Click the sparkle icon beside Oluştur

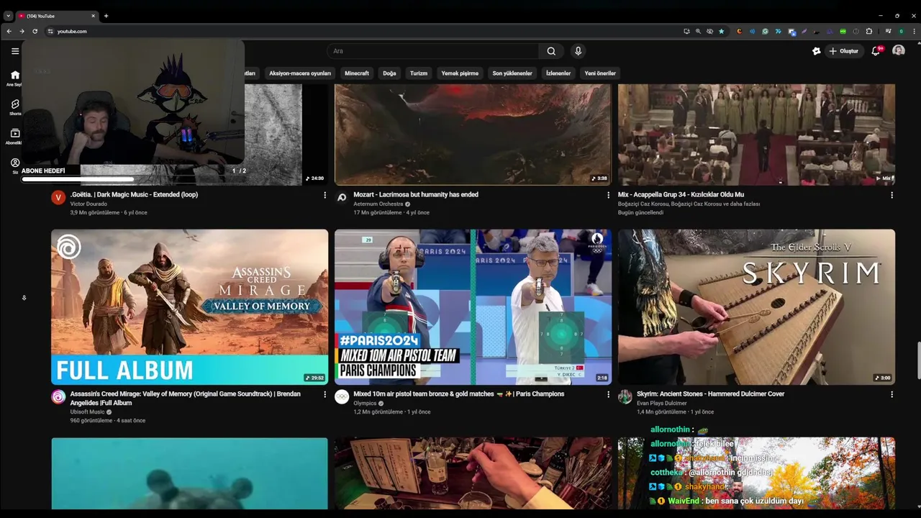816,51
